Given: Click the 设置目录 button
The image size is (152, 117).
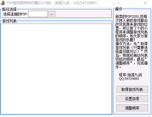Looking at the screenshot, I should pyautogui.click(x=132, y=99).
